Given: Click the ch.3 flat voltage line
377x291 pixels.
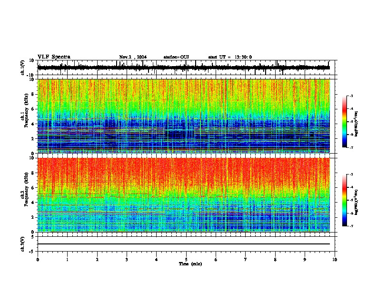Looking at the screenshot, I should 184,244.
